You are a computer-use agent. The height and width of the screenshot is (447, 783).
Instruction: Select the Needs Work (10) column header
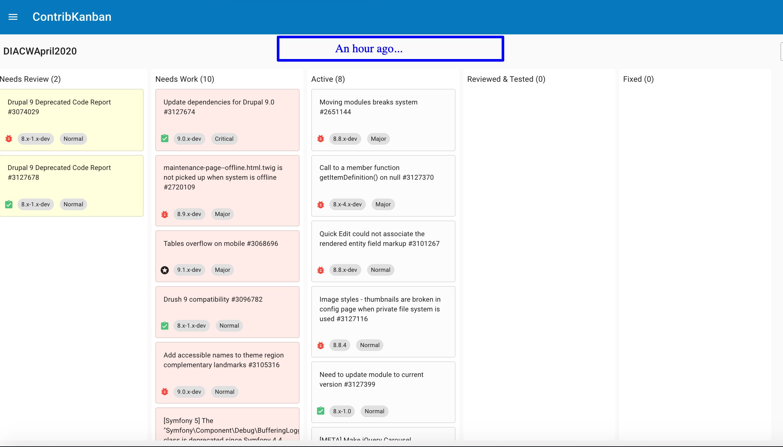point(185,79)
